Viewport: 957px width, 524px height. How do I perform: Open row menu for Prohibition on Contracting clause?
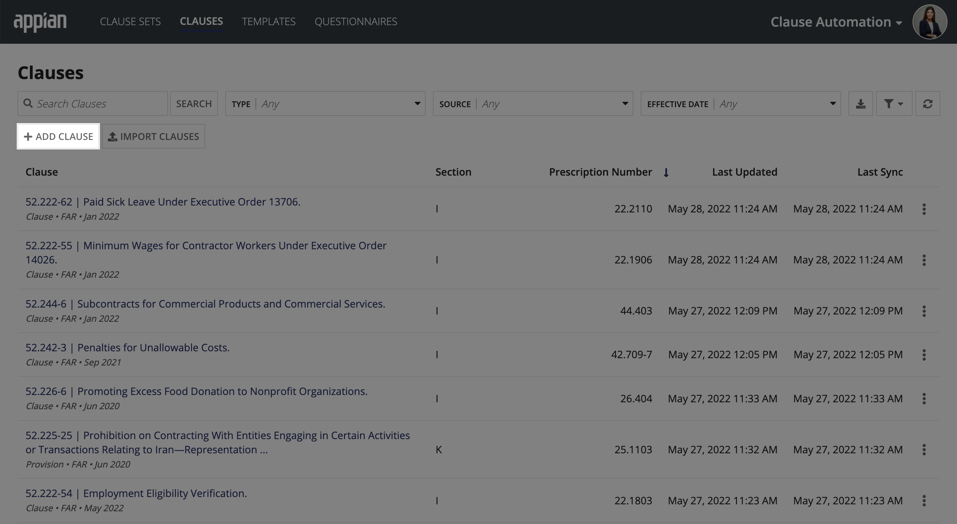[x=924, y=450]
